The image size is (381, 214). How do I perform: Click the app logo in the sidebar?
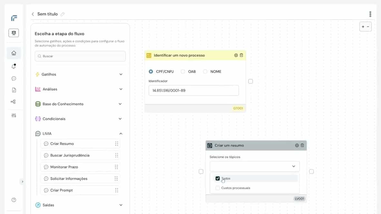click(14, 18)
